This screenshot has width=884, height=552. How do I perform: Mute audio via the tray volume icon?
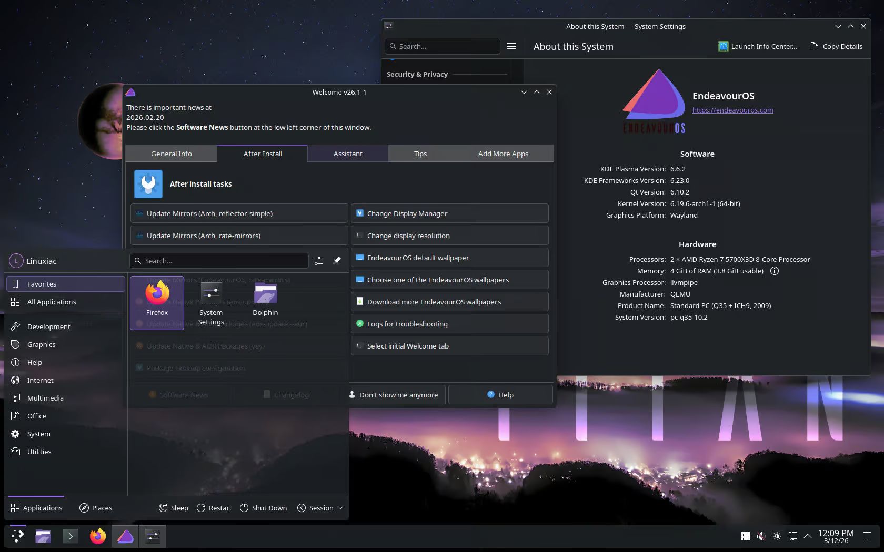[x=761, y=536]
